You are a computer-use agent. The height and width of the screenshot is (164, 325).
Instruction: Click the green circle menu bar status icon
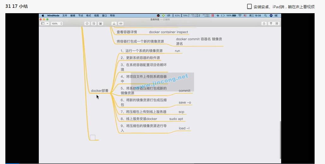pyautogui.click(x=163, y=15)
